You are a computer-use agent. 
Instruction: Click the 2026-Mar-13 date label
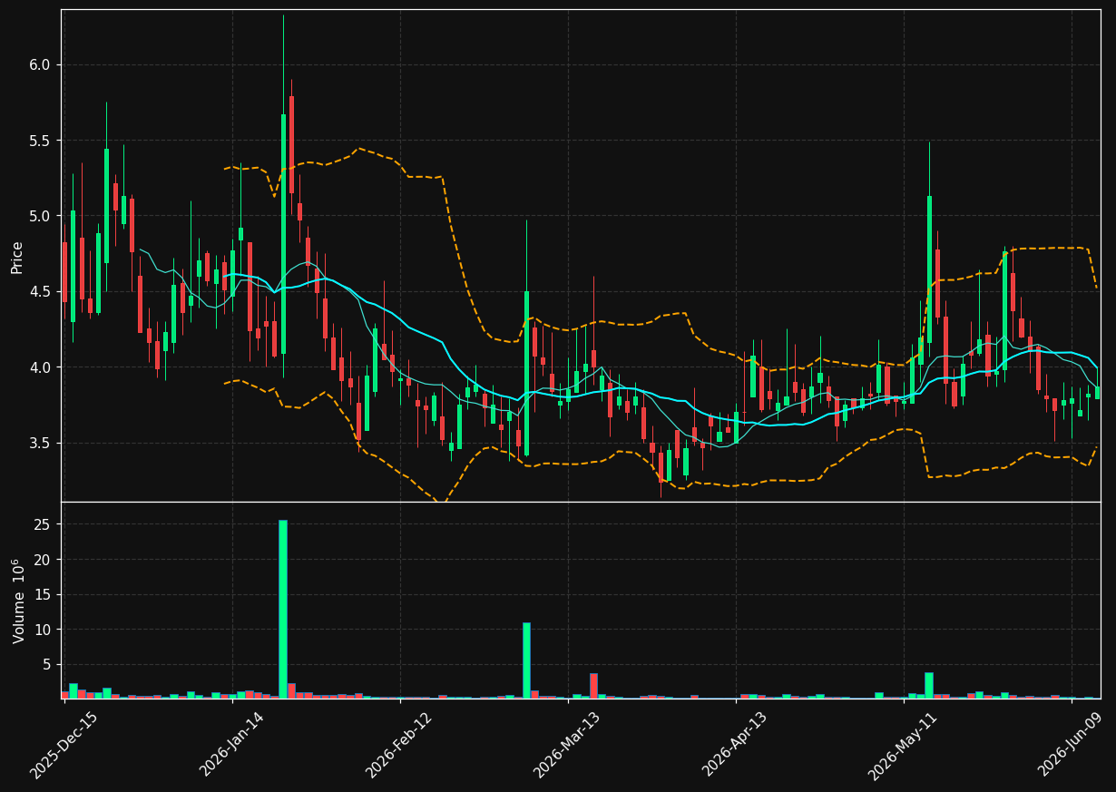(x=568, y=745)
